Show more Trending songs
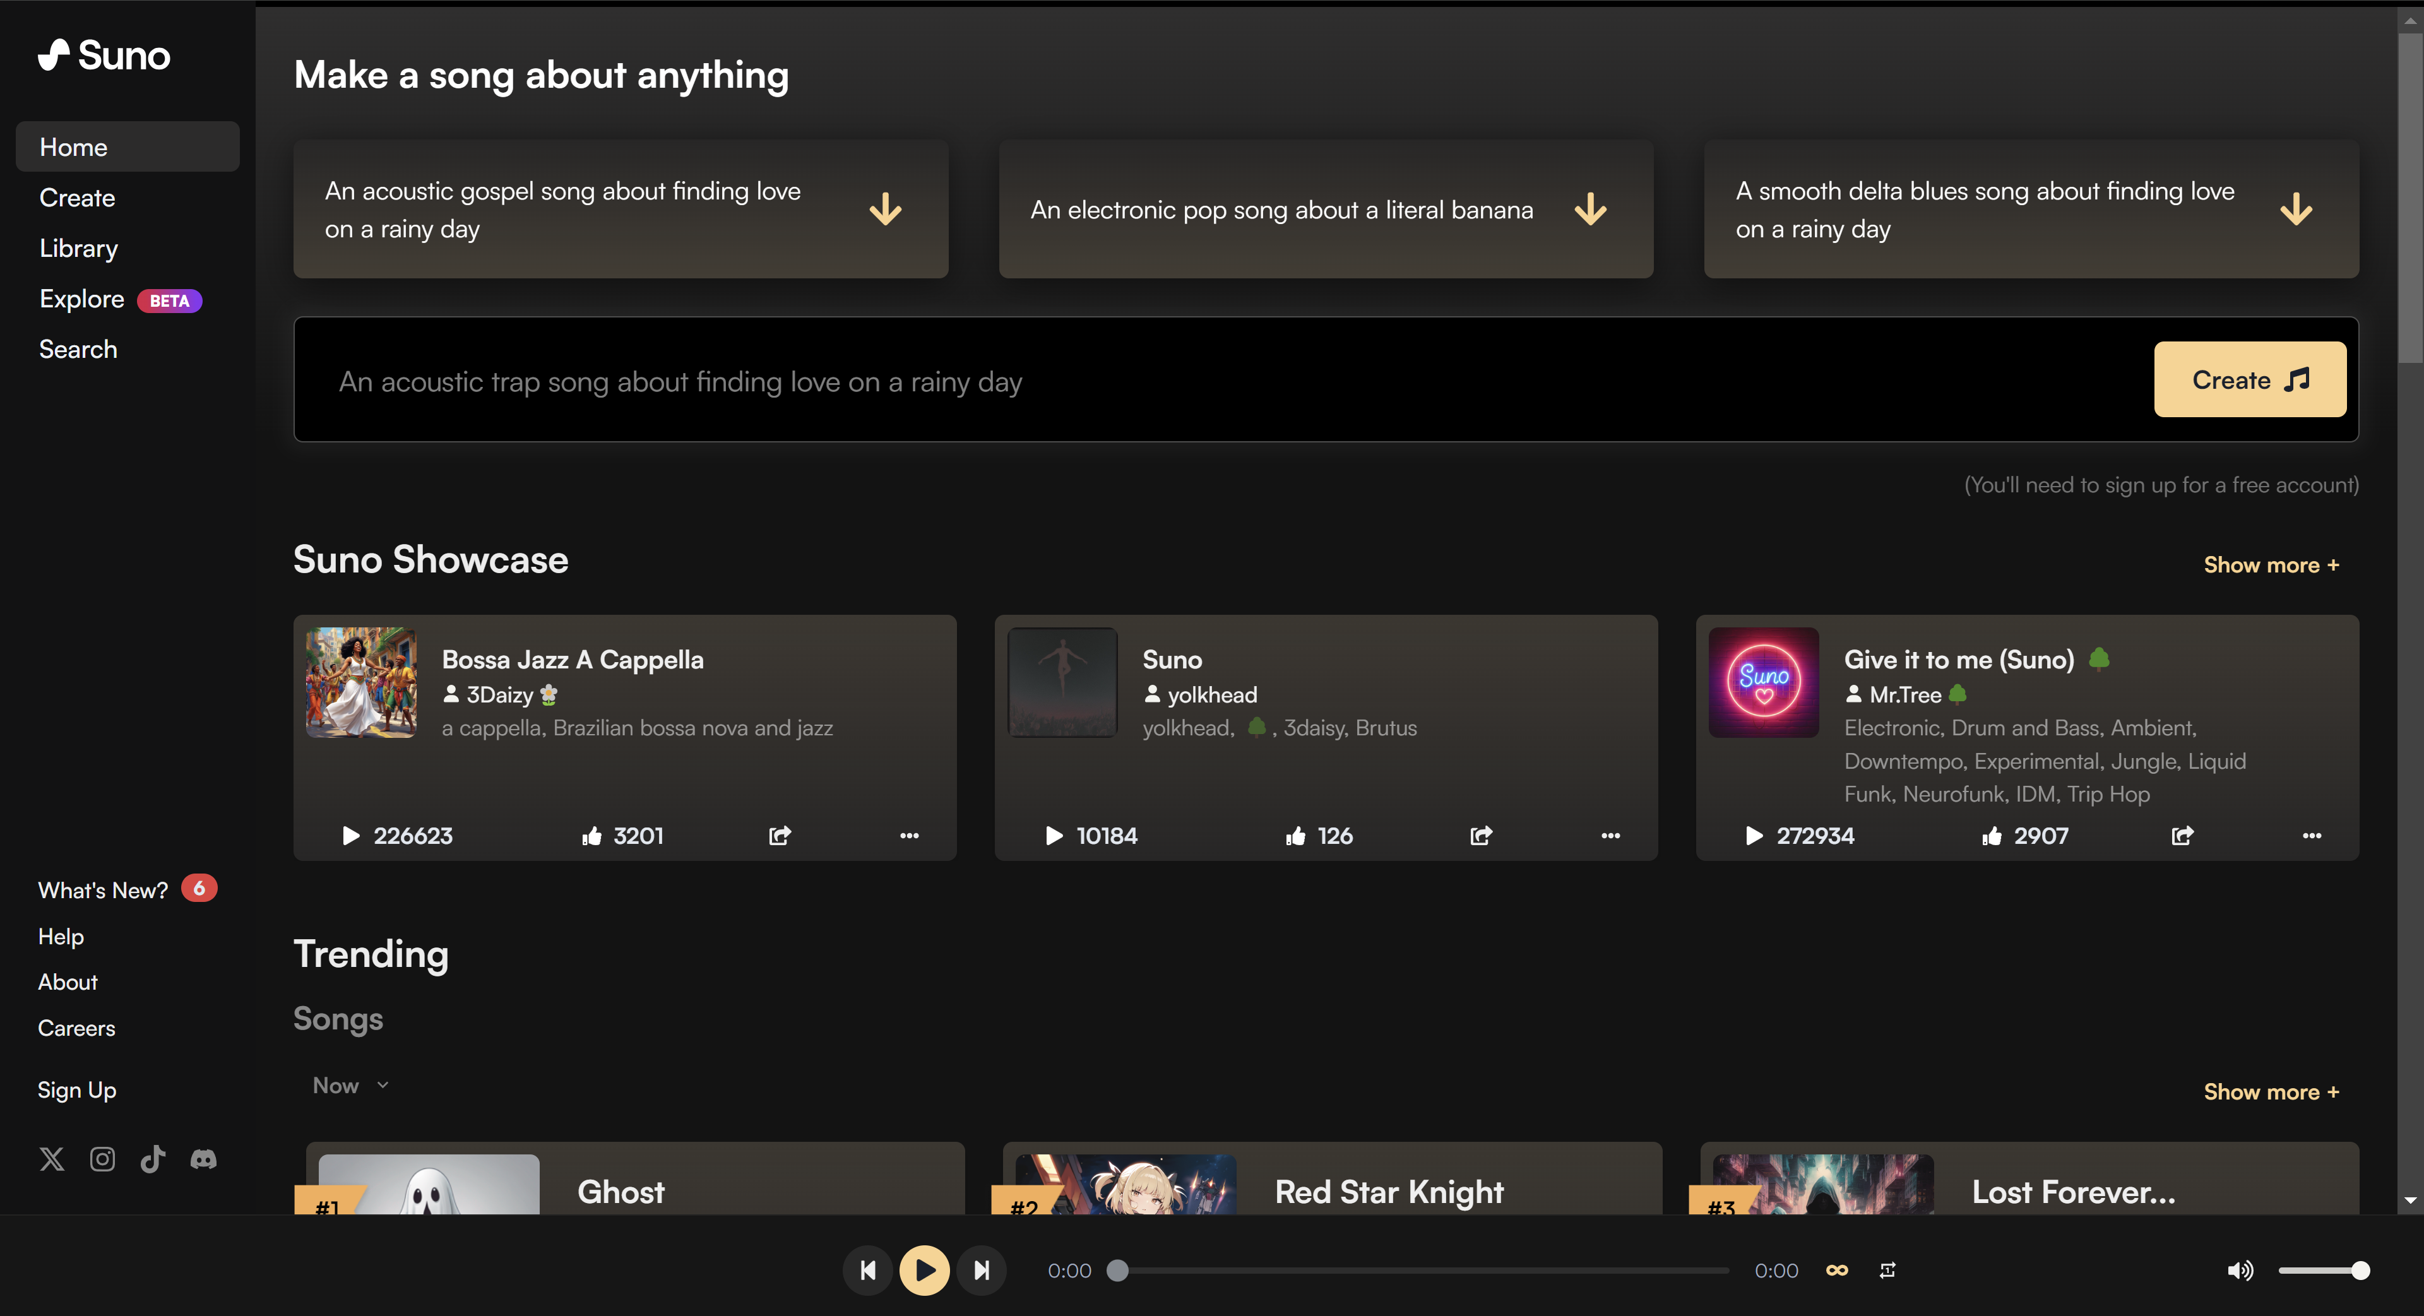This screenshot has width=2424, height=1316. [x=2271, y=1091]
